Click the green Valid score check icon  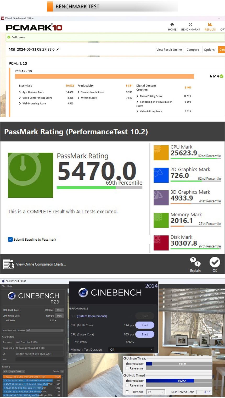(9, 37)
